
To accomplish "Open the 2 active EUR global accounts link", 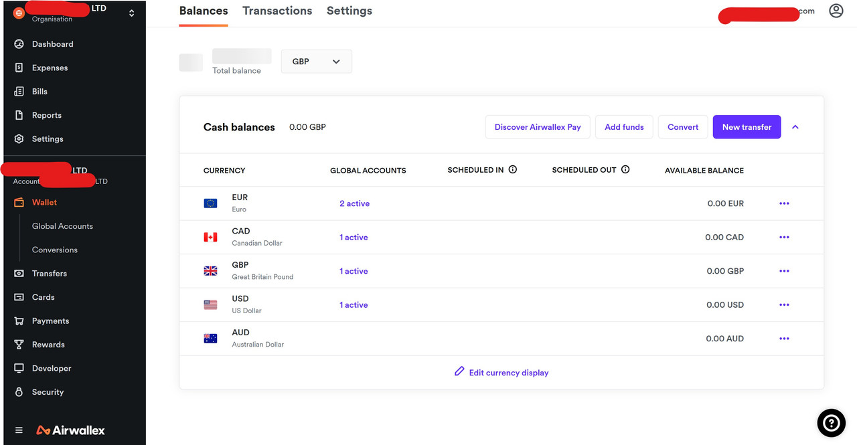I will click(354, 203).
